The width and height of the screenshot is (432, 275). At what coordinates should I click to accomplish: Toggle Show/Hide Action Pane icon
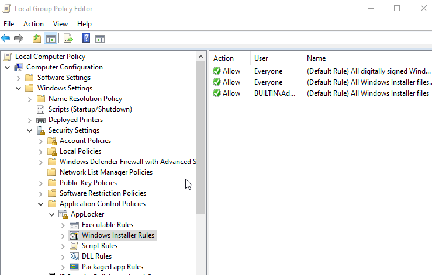pyautogui.click(x=100, y=39)
